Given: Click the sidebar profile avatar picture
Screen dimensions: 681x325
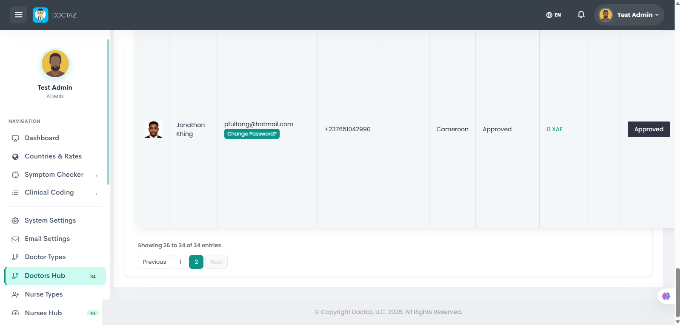Looking at the screenshot, I should click(55, 64).
